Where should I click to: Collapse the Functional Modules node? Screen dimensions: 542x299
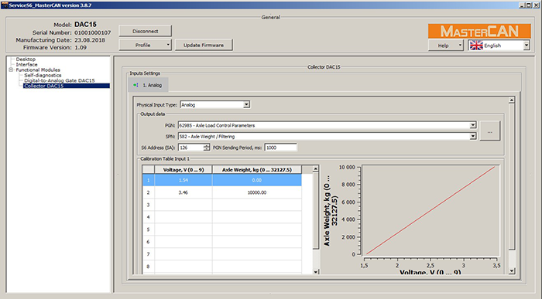click(x=11, y=70)
